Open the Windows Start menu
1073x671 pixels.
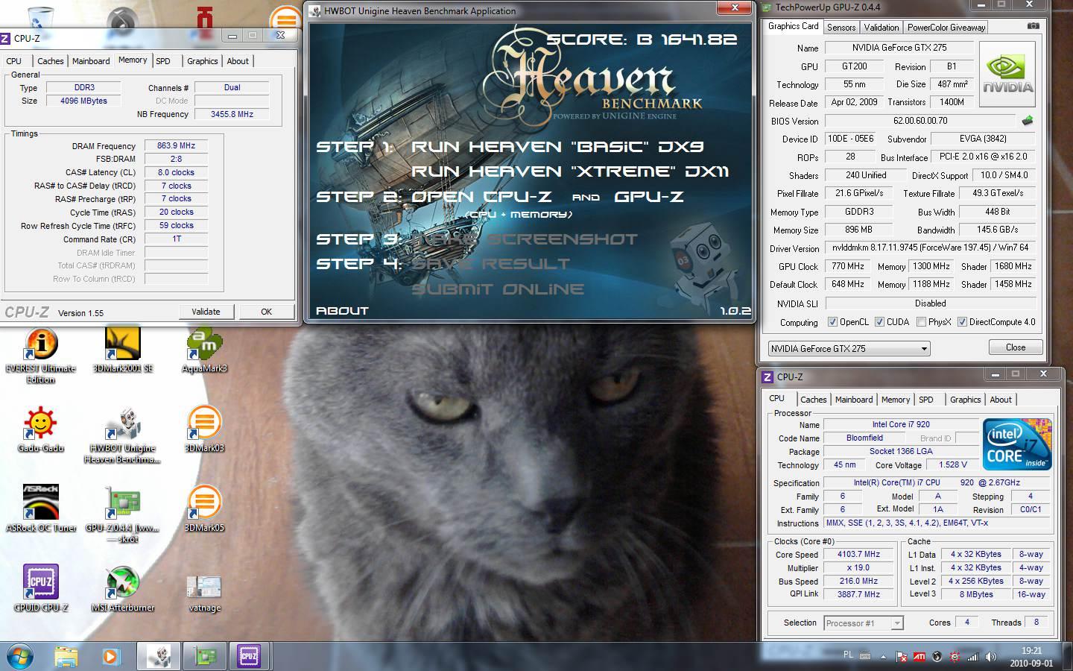click(x=20, y=656)
